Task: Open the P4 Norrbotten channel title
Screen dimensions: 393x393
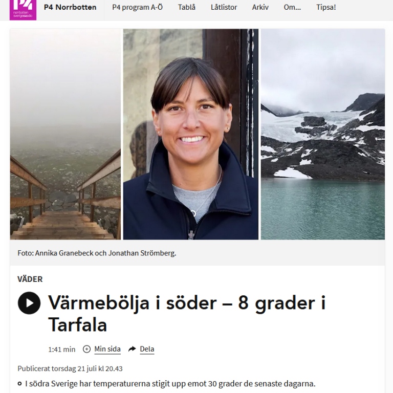Action: click(70, 7)
